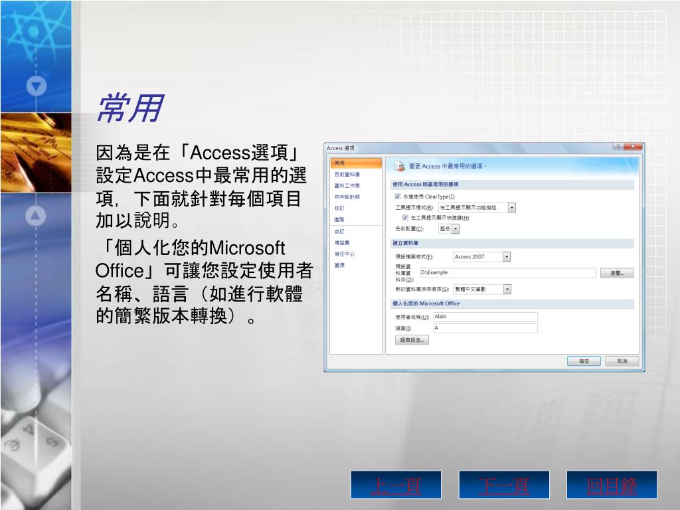The image size is (680, 510).
Task: Return to contents via 回目錄 link
Action: pos(612,485)
